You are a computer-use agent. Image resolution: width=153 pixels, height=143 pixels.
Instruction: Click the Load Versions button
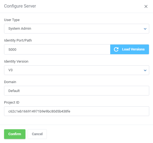[x=130, y=49]
